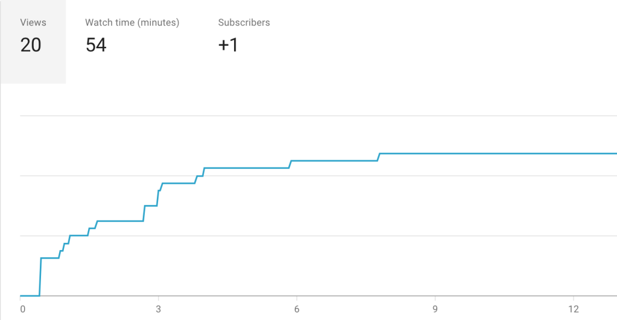
Task: Click the line plateau between 4 and 6
Action: (247, 168)
